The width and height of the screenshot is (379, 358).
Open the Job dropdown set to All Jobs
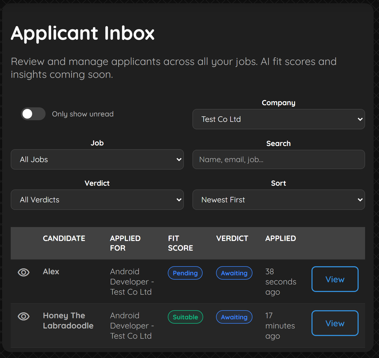pyautogui.click(x=97, y=159)
